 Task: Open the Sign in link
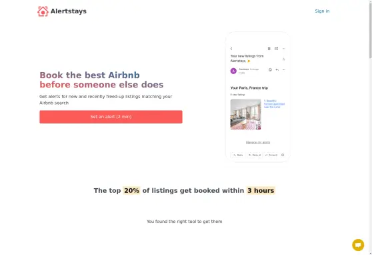point(322,11)
